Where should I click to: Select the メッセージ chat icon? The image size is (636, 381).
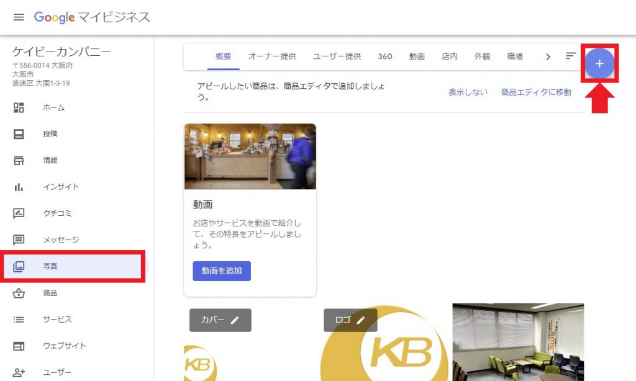19,240
